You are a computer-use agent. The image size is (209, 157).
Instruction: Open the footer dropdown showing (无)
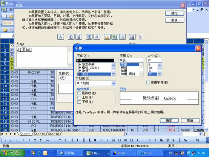[x=66, y=78]
